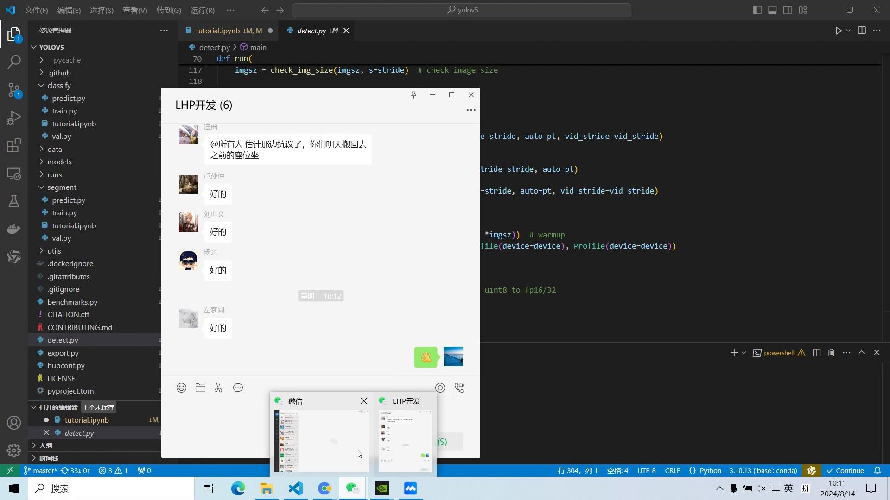
Task: Click the master* branch in status bar
Action: pyautogui.click(x=40, y=470)
